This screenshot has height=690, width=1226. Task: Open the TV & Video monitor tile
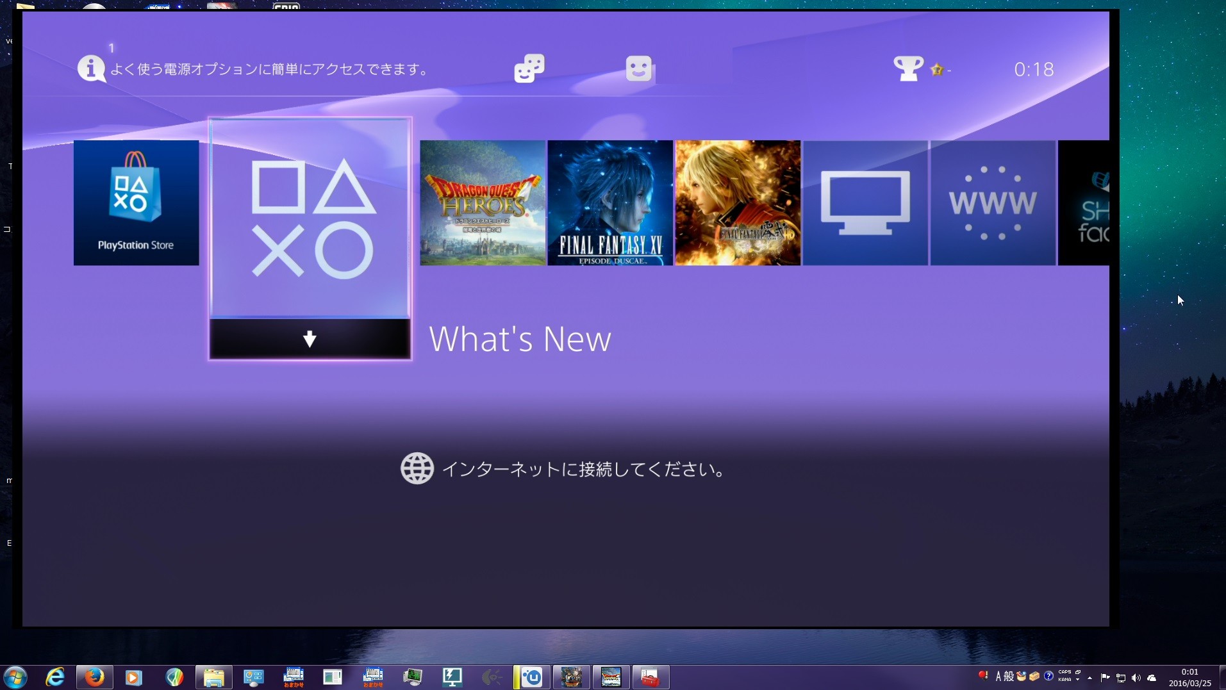point(865,202)
